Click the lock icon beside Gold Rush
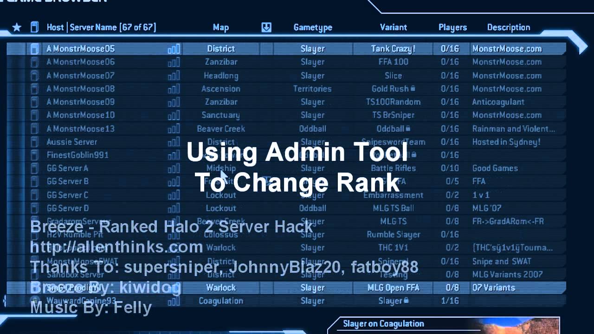594x334 pixels. click(x=413, y=89)
